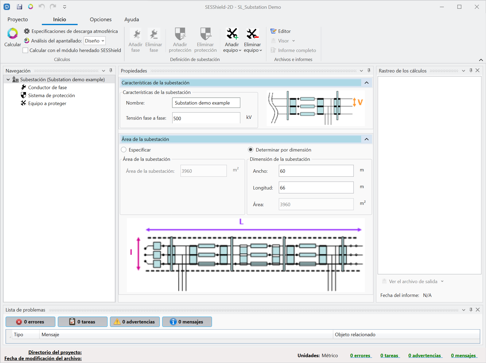The image size is (486, 363).
Task: Open Rastreo de los cálculos options arrow
Action: 463,71
